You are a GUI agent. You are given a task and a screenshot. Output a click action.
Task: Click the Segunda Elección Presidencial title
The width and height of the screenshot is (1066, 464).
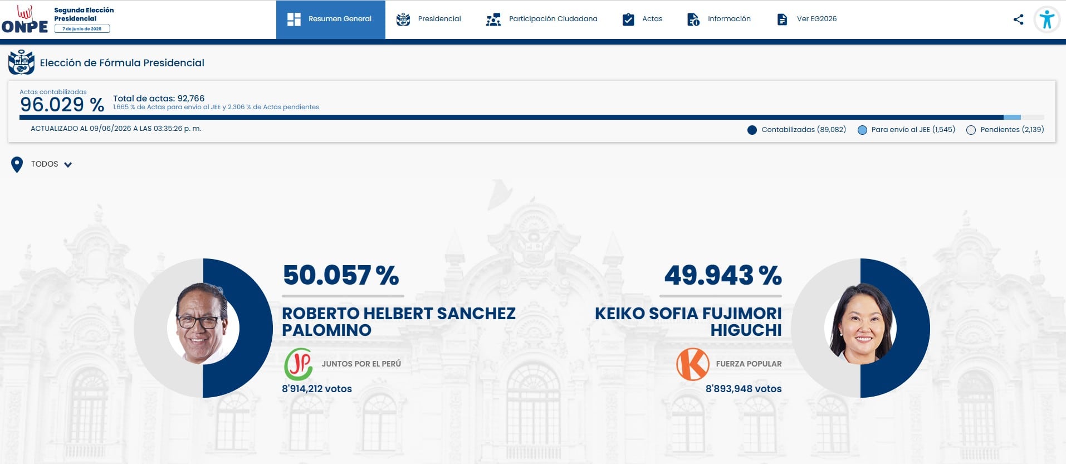tap(84, 14)
